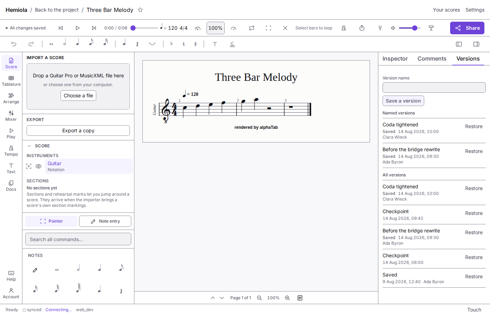Open the Arrange sidebar section

point(11,98)
